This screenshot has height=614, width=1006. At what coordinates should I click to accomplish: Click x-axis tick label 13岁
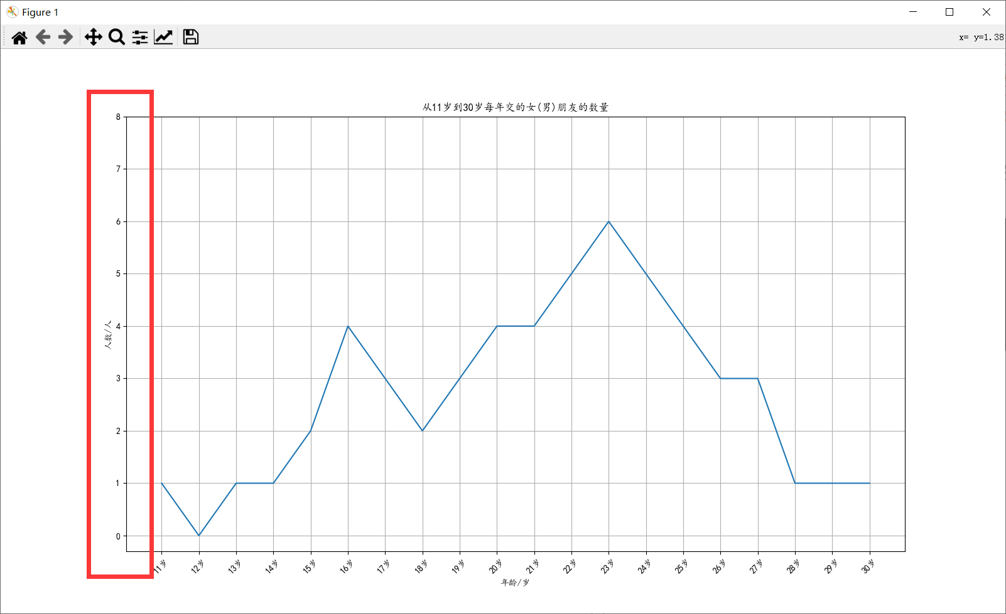(x=234, y=566)
